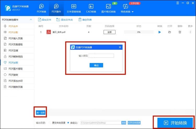Select PDF合并 in sidebar
196x129 pixels.
(17, 26)
